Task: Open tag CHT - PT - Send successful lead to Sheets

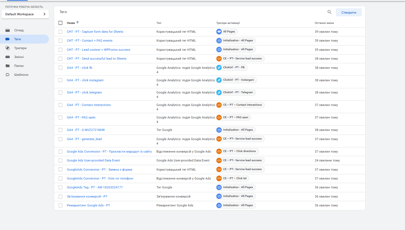Action: (97, 59)
